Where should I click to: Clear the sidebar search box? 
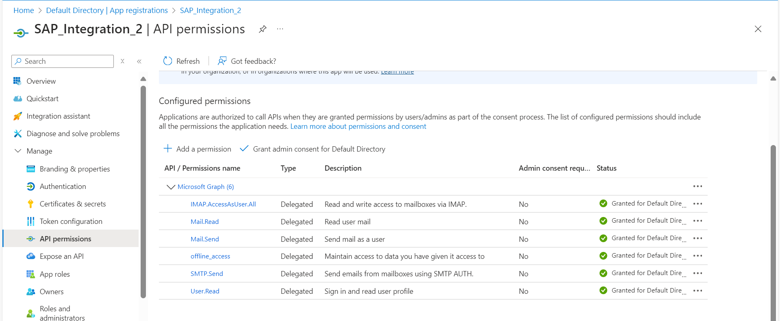coord(122,61)
